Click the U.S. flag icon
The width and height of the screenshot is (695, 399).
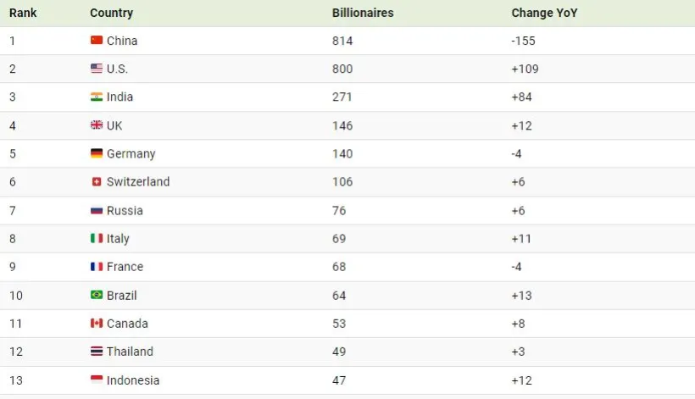coord(97,69)
